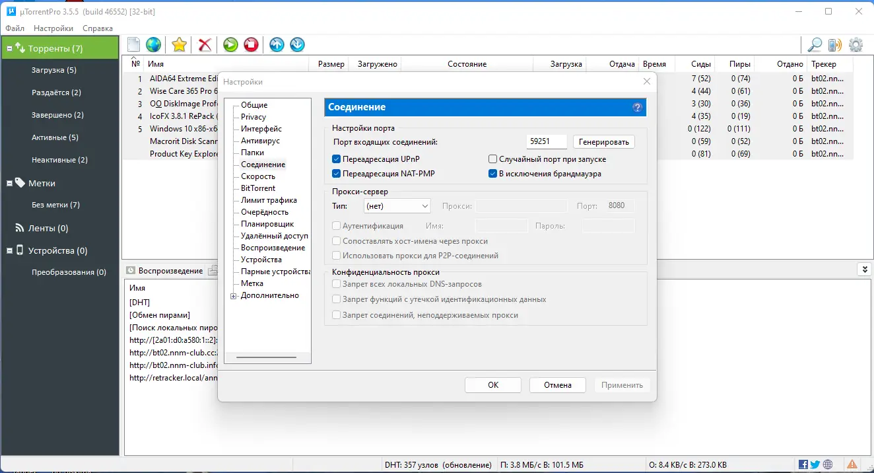This screenshot has width=874, height=473.
Task: Click the magnifier search icon in toolbar
Action: pos(815,44)
